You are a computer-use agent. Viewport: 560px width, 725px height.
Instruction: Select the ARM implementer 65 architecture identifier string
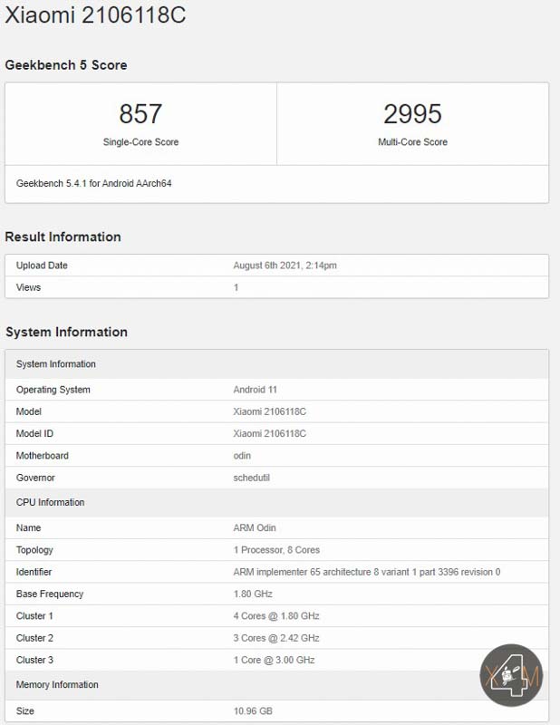367,572
